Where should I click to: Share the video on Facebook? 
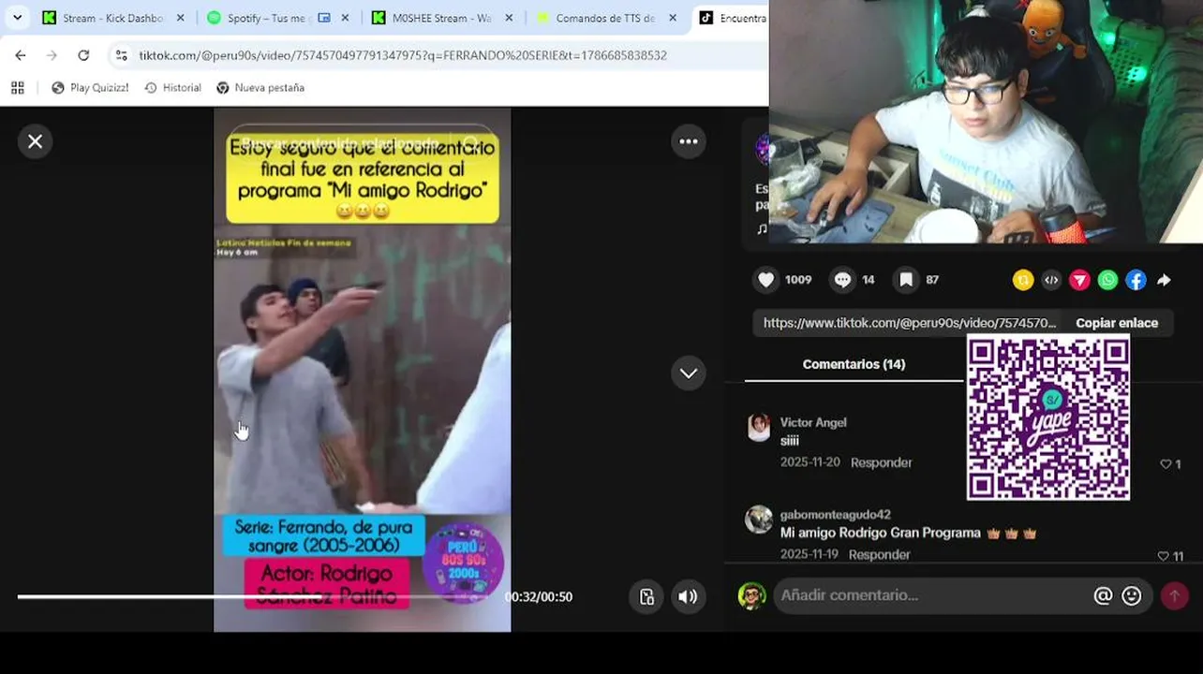click(x=1136, y=280)
